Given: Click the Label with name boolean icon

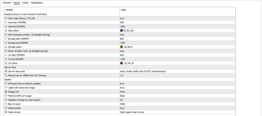Looking at the screenshot, I should tap(6, 88).
